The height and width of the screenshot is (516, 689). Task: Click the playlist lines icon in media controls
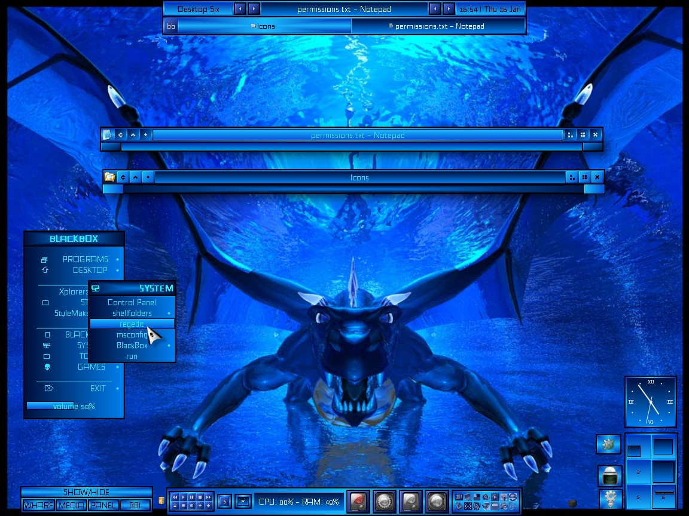pos(183,505)
